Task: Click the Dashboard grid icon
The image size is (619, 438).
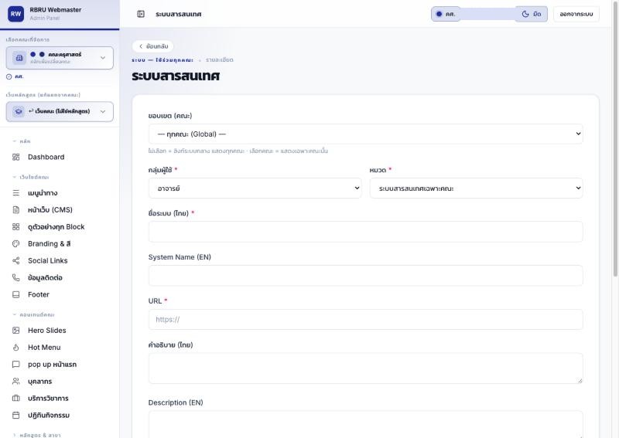Action: [x=15, y=157]
